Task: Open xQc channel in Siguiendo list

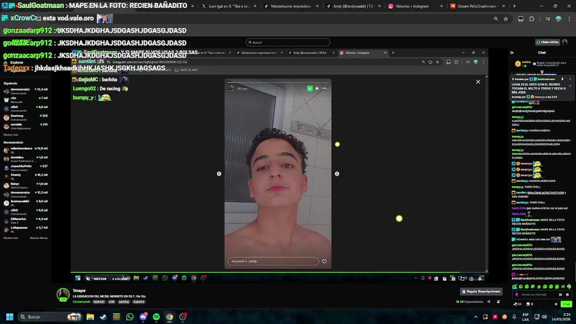Action: click(x=26, y=99)
